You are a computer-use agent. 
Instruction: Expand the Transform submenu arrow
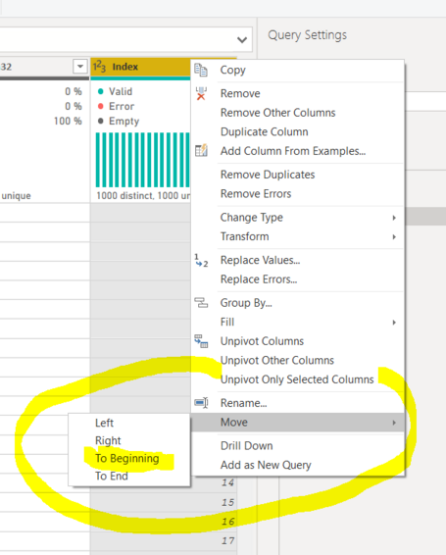[394, 236]
